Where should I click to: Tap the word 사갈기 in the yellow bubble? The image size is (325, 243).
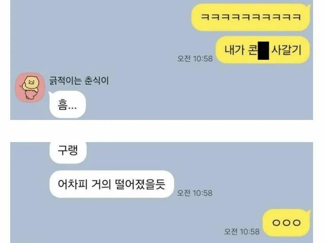(286, 50)
